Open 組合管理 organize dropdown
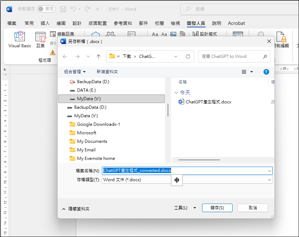This screenshot has width=299, height=237. [x=75, y=72]
